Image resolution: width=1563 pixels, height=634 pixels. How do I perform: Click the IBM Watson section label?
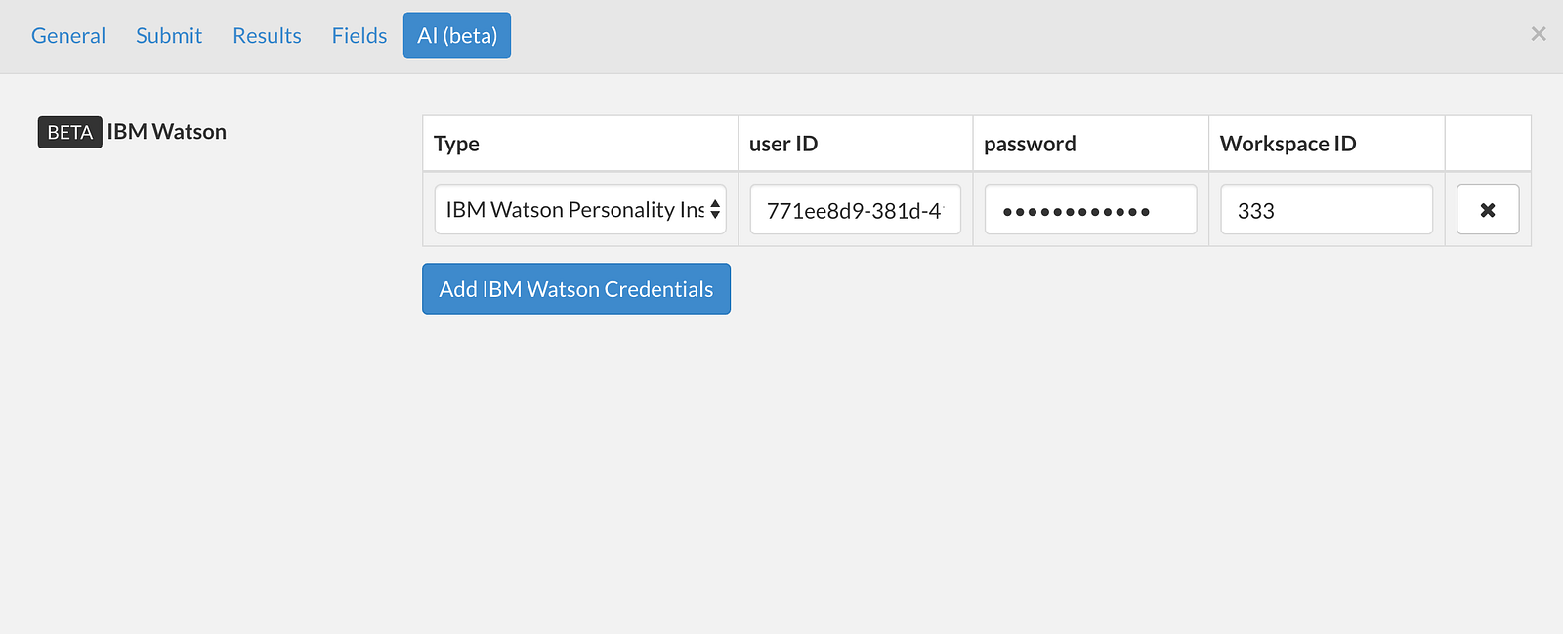167,132
